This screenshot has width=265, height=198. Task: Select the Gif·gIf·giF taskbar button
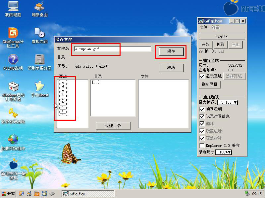coord(88,194)
